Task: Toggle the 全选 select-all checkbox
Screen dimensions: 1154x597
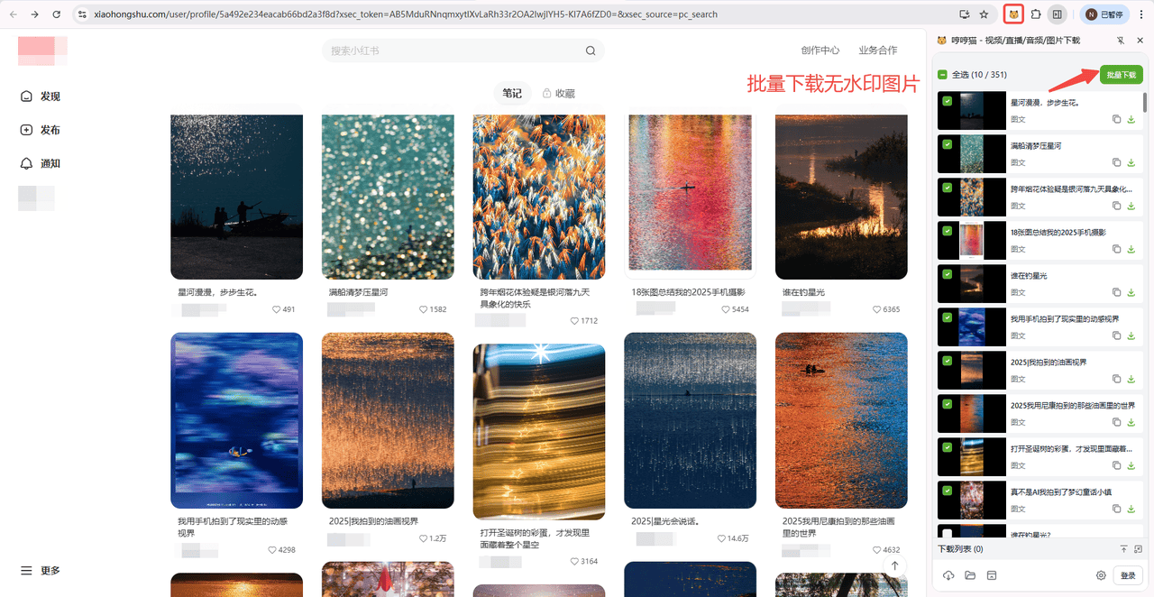Action: coord(943,75)
